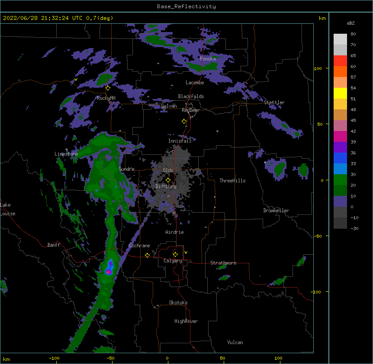Click the Vulcan label
Screen dimensions: 373x364
(x=235, y=342)
